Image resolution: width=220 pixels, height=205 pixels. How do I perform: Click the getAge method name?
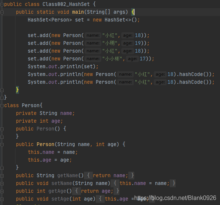[x=57, y=191]
